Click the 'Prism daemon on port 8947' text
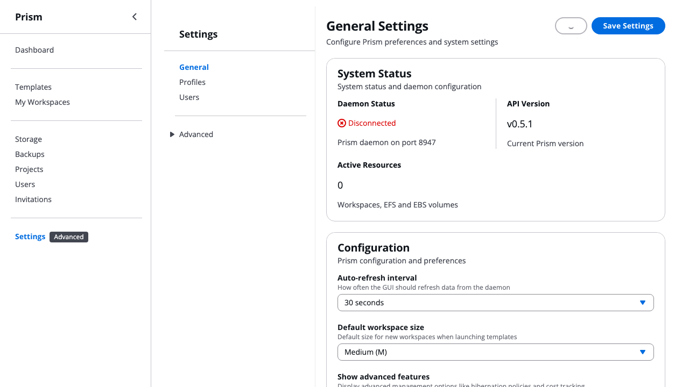Viewport: 689px width, 387px height. pyautogui.click(x=386, y=142)
